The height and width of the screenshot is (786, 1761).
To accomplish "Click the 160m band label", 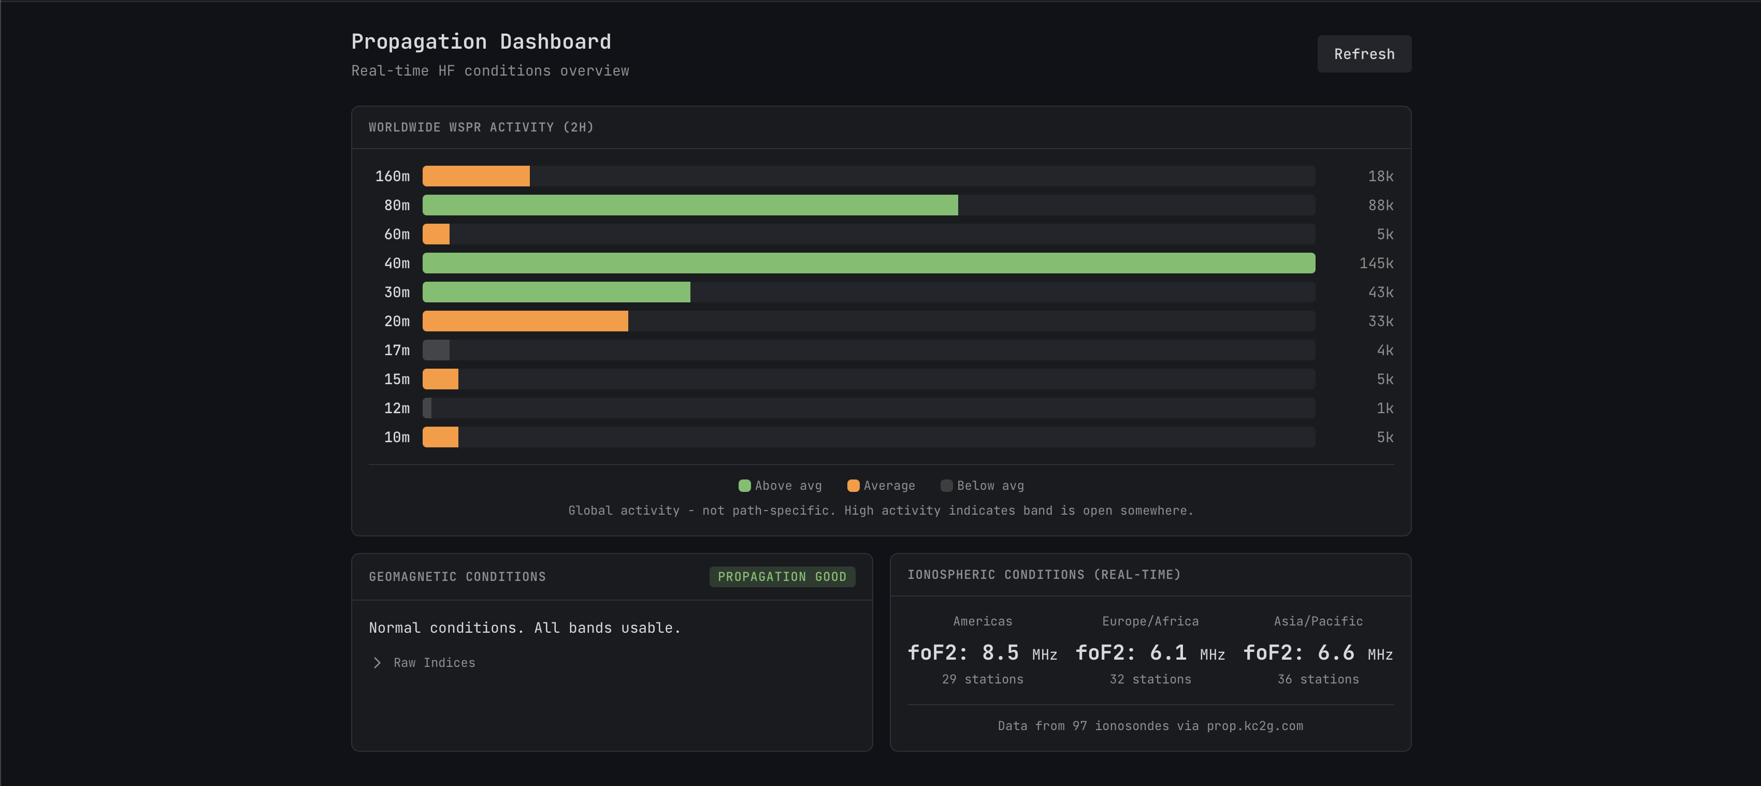I will coord(393,175).
